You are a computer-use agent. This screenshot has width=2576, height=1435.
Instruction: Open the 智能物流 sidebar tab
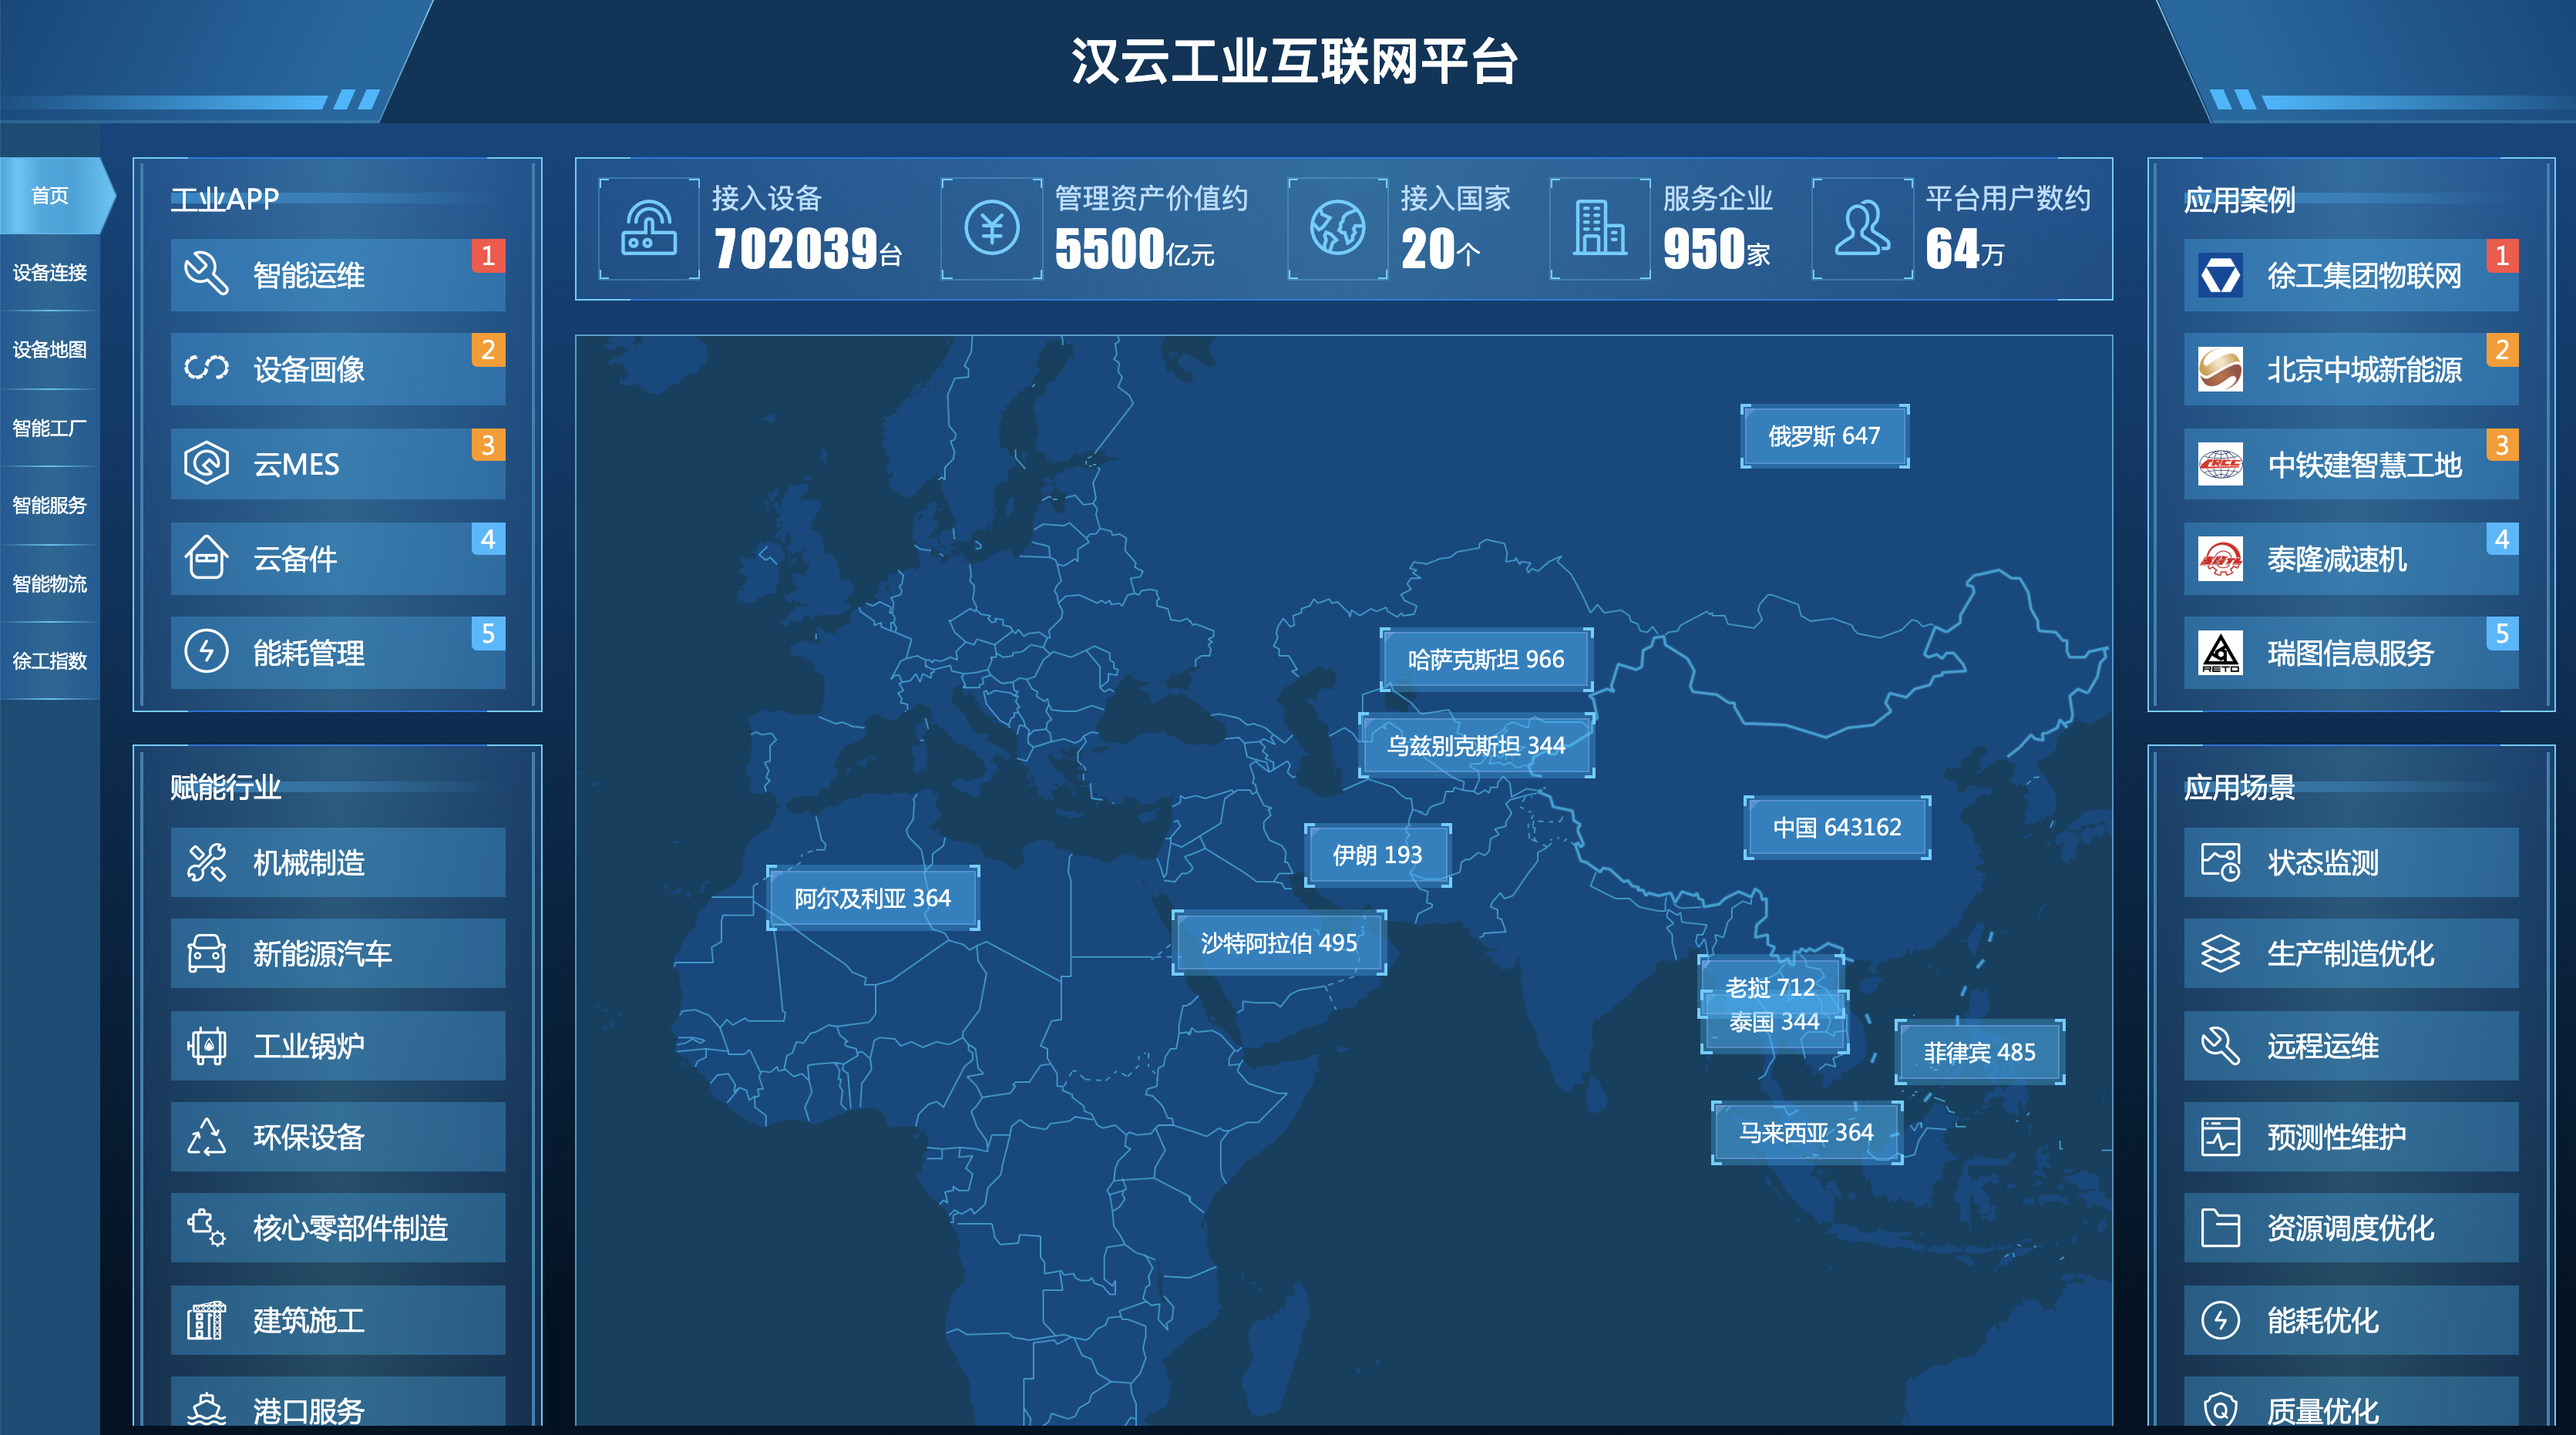pyautogui.click(x=50, y=583)
